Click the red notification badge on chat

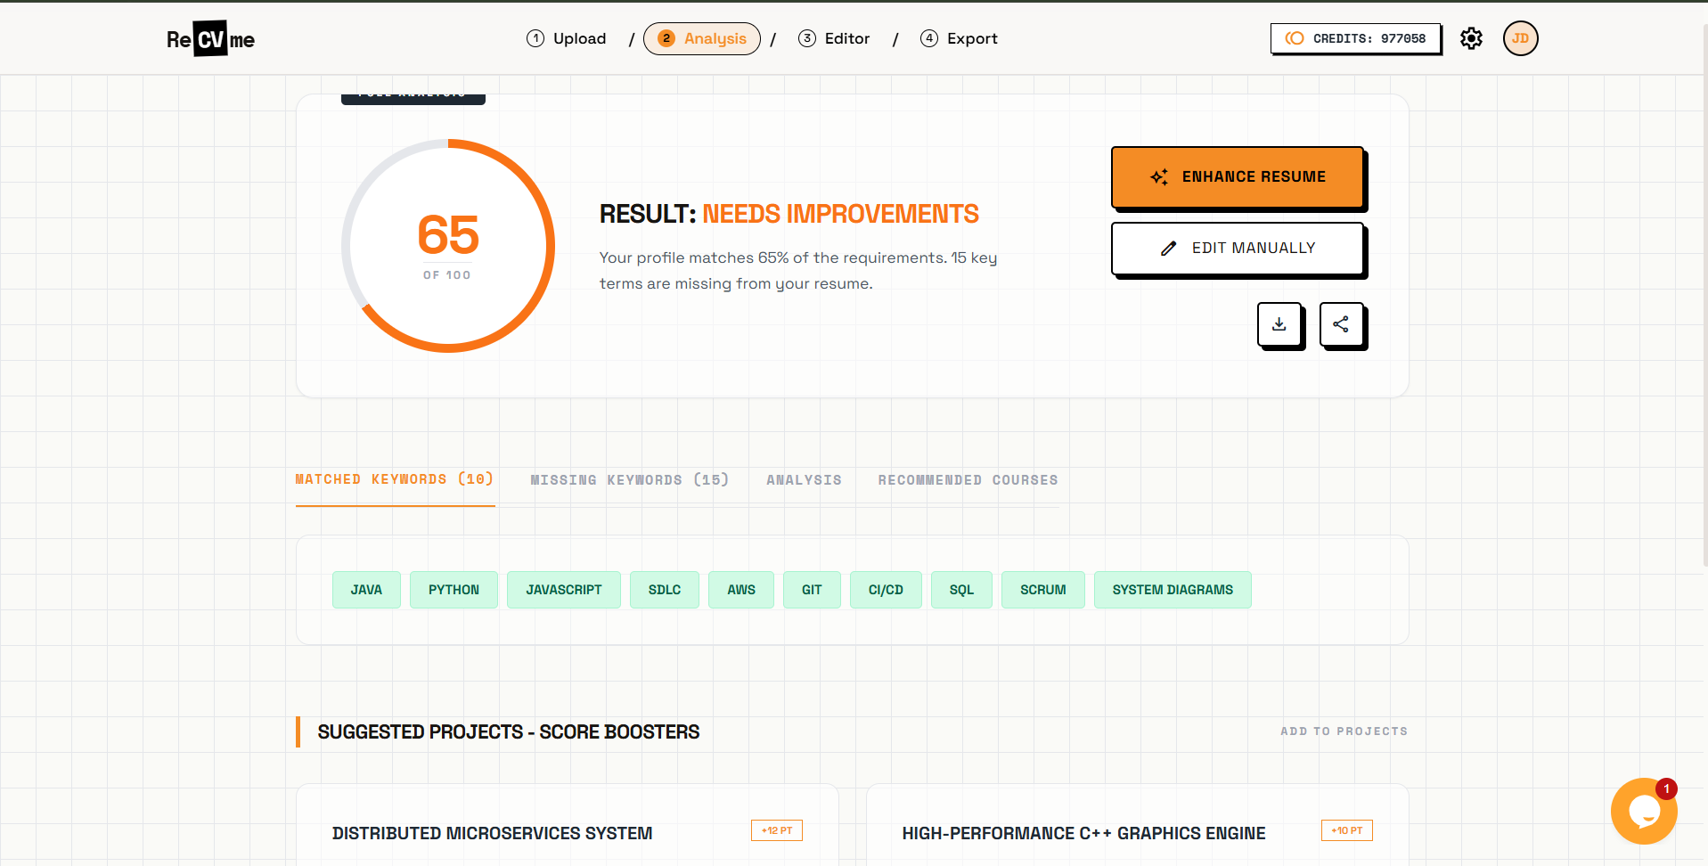click(1666, 788)
